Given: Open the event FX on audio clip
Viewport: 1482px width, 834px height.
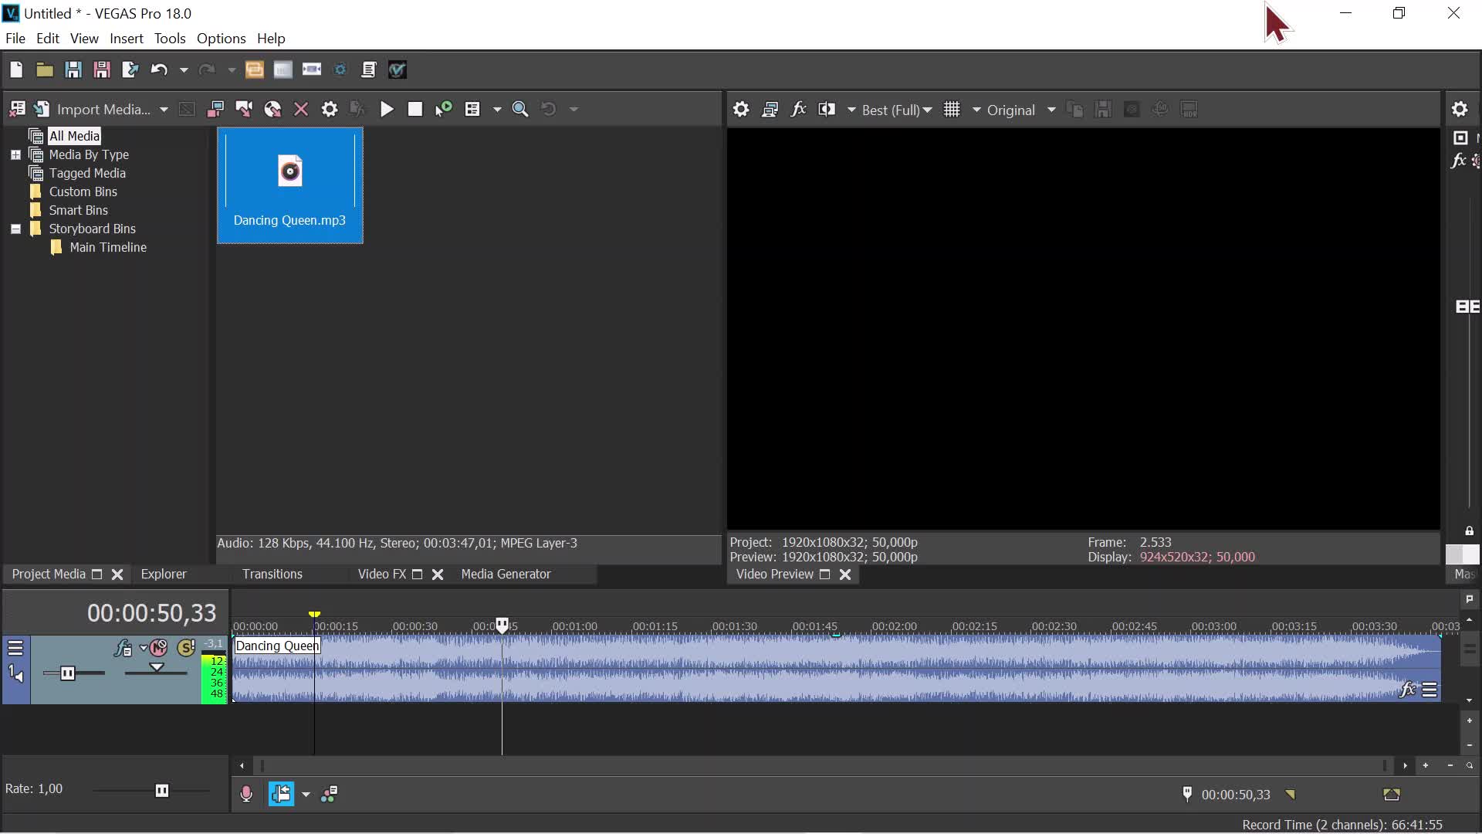Looking at the screenshot, I should (1408, 690).
